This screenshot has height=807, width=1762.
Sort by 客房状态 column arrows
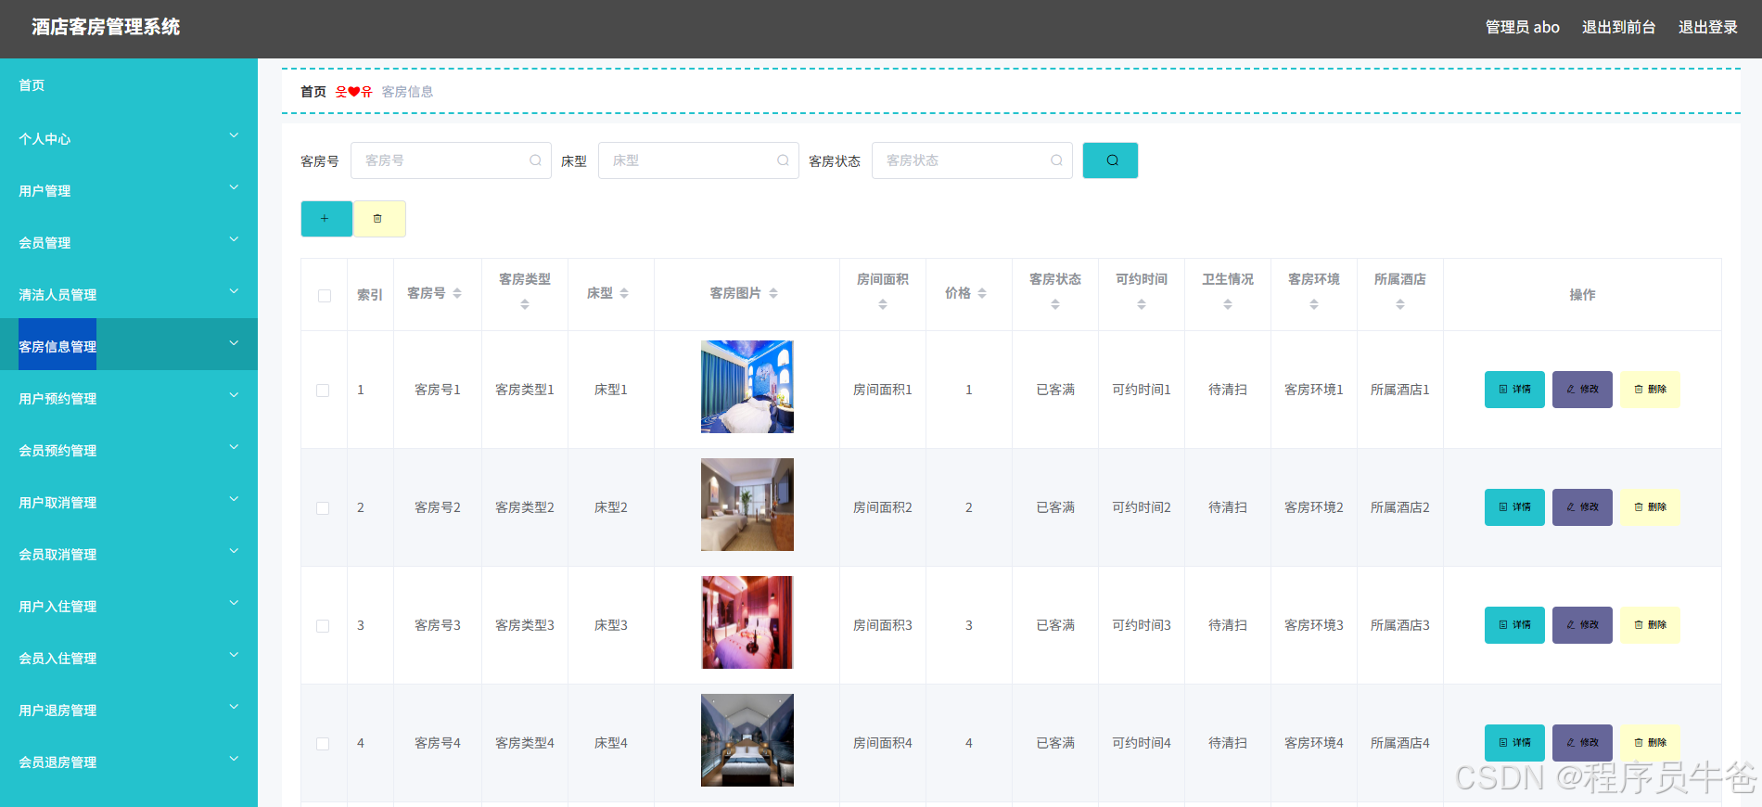click(x=1055, y=304)
